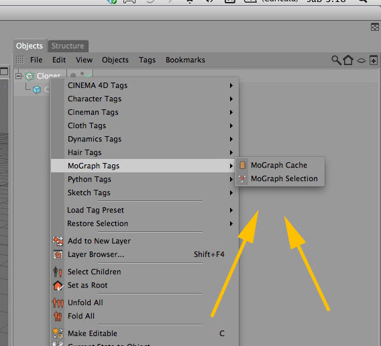The width and height of the screenshot is (381, 346).
Task: Switch to the Structure tab
Action: (x=68, y=46)
